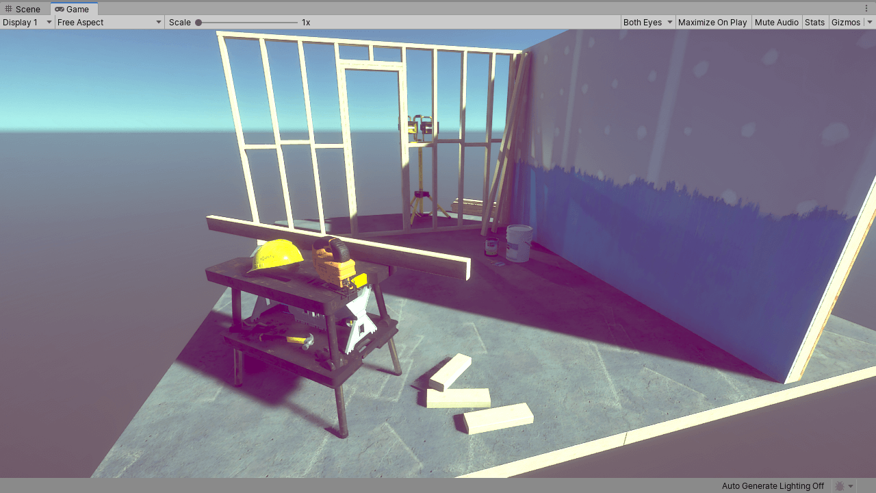Click the Auto Generate Lighting Off button
The height and width of the screenshot is (493, 876).
click(x=773, y=486)
